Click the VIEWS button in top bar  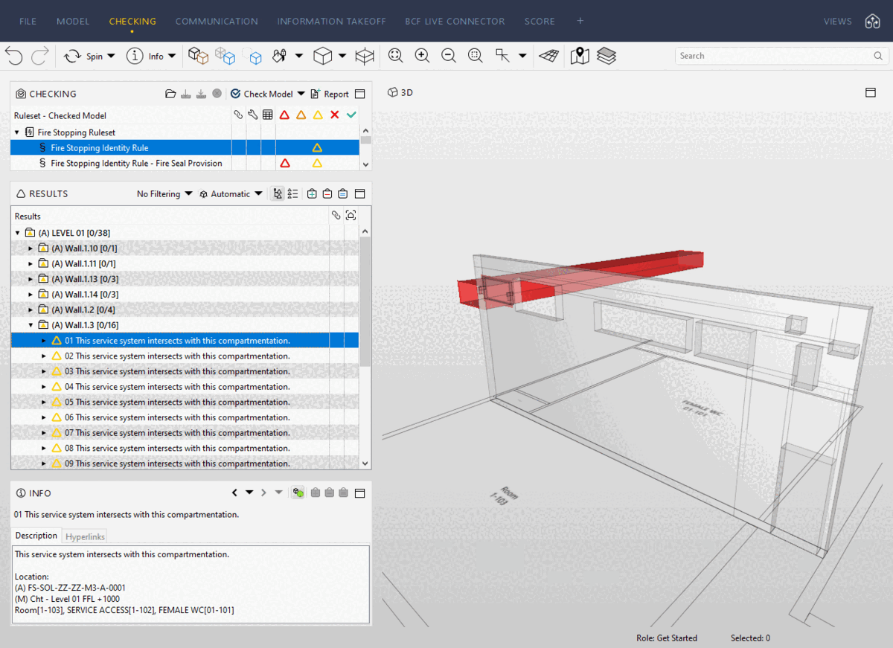(x=838, y=22)
